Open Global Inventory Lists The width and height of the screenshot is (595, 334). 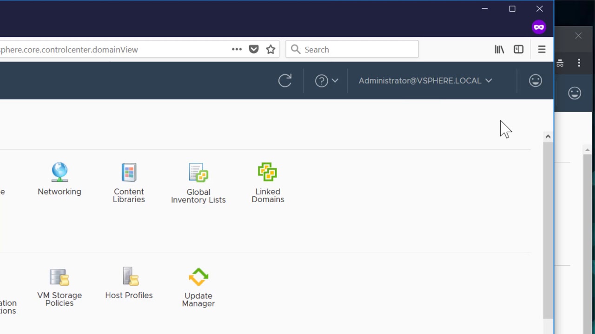tap(198, 183)
